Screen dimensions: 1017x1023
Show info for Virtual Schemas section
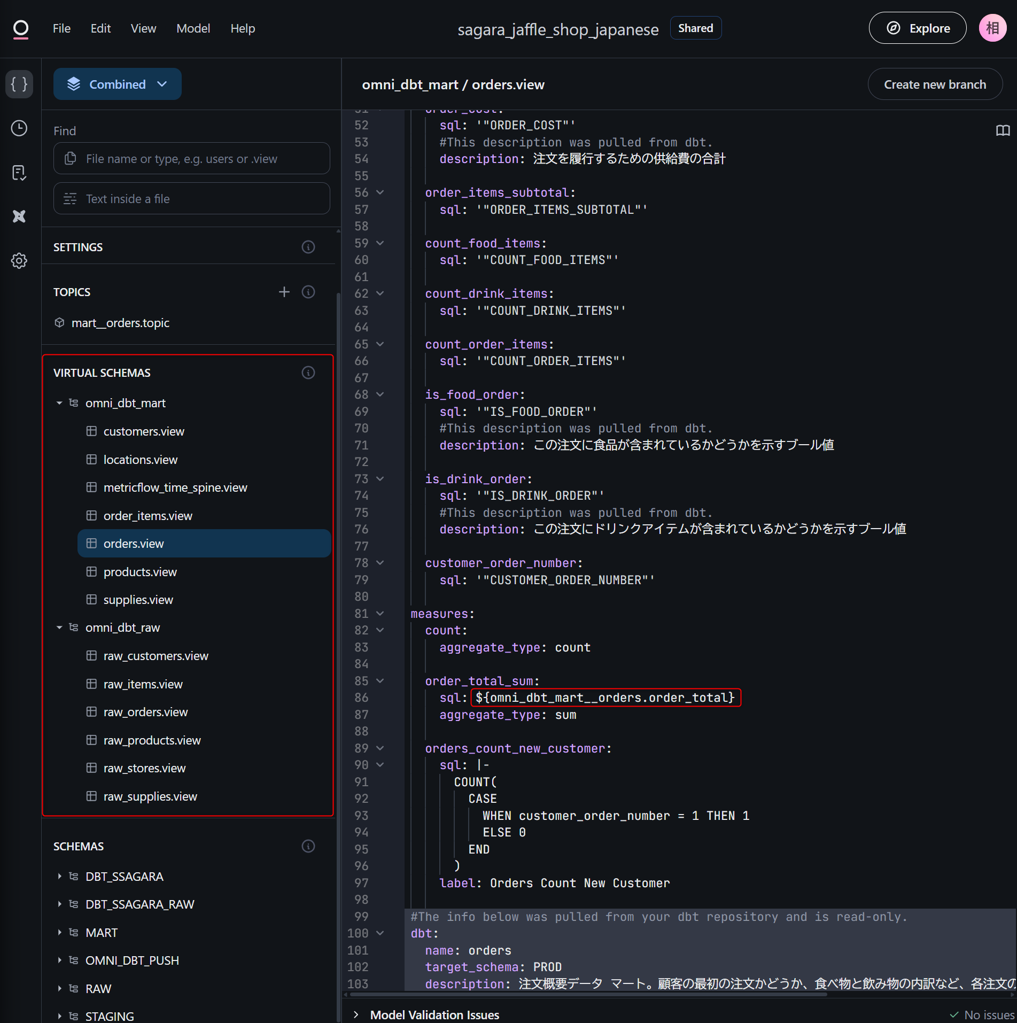point(308,373)
